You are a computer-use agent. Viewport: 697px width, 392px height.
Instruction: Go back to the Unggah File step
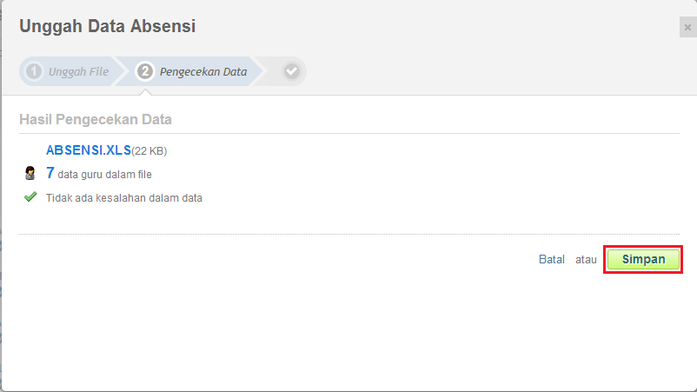(78, 71)
